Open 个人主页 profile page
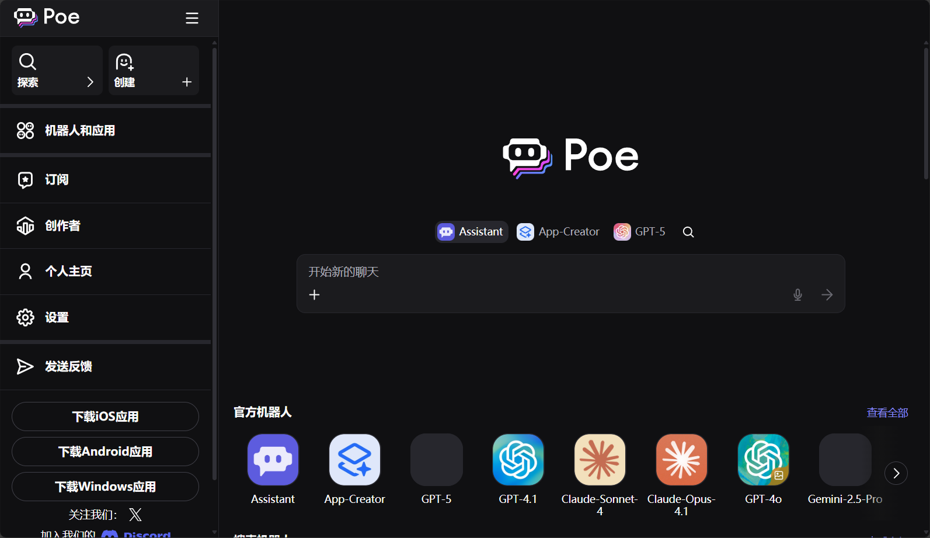The image size is (930, 538). pos(106,272)
